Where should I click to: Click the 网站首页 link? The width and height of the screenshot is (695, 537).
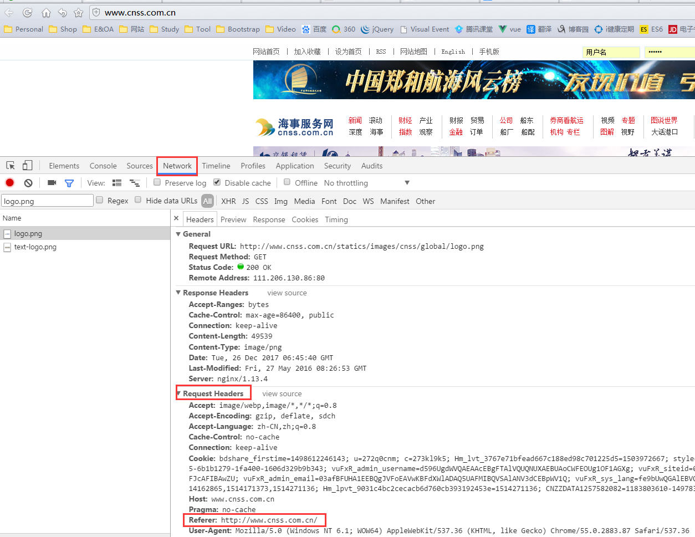pyautogui.click(x=266, y=52)
